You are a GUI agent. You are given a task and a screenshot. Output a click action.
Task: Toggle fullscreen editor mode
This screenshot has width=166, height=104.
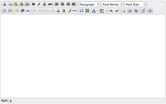pyautogui.click(x=149, y=11)
